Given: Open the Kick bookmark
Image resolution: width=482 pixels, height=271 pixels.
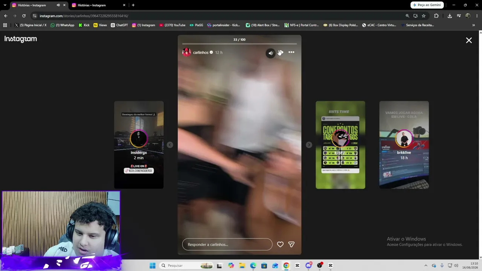Looking at the screenshot, I should pyautogui.click(x=84, y=25).
